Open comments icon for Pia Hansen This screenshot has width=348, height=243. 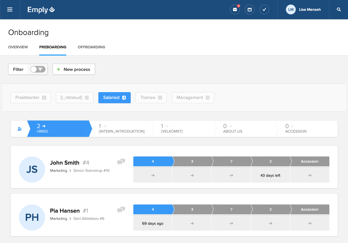coord(121,210)
